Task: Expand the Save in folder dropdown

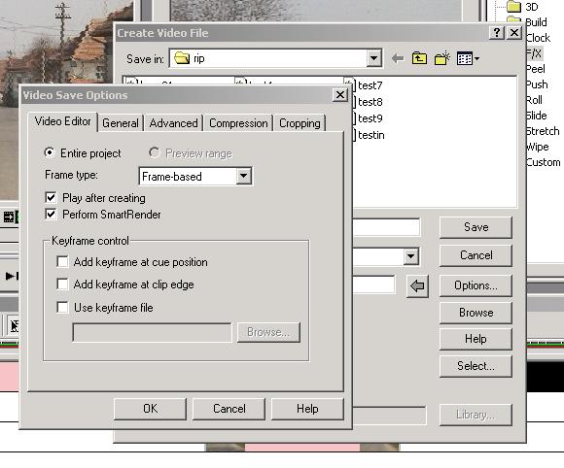Action: [x=374, y=58]
